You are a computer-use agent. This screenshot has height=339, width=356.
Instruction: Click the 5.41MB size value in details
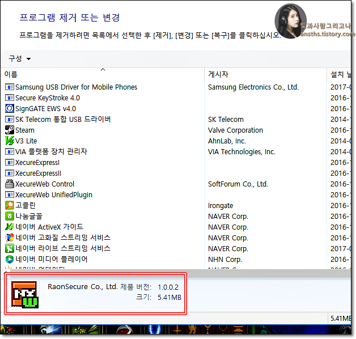click(x=169, y=298)
